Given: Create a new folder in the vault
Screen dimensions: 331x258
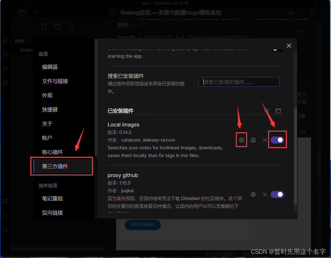Looking at the screenshot, I should pos(57,26).
